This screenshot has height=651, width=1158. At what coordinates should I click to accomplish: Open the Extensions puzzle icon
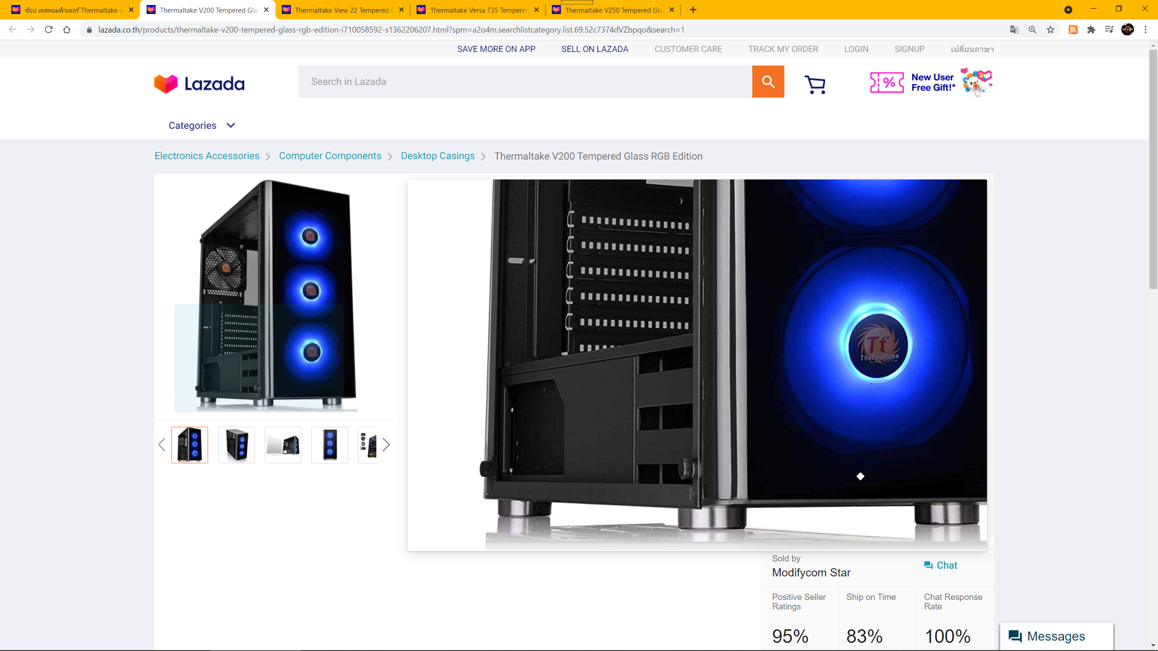point(1091,29)
